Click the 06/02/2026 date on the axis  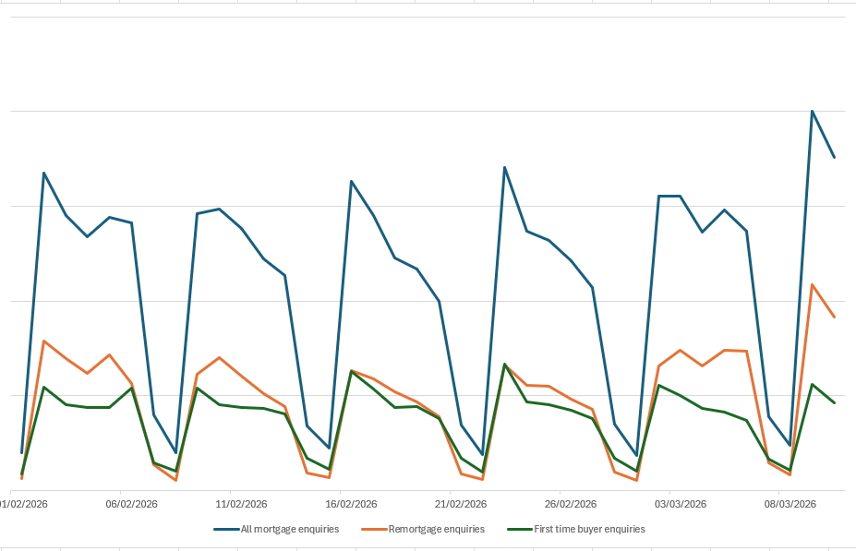[x=131, y=504]
